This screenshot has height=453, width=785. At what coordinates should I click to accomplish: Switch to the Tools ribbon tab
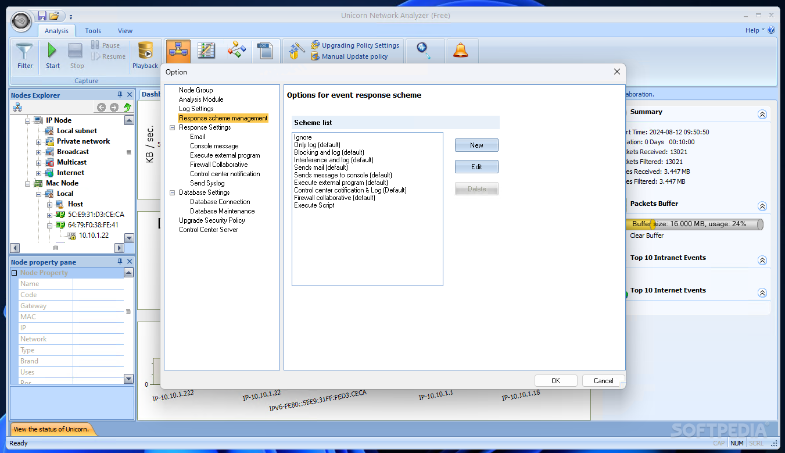(93, 31)
